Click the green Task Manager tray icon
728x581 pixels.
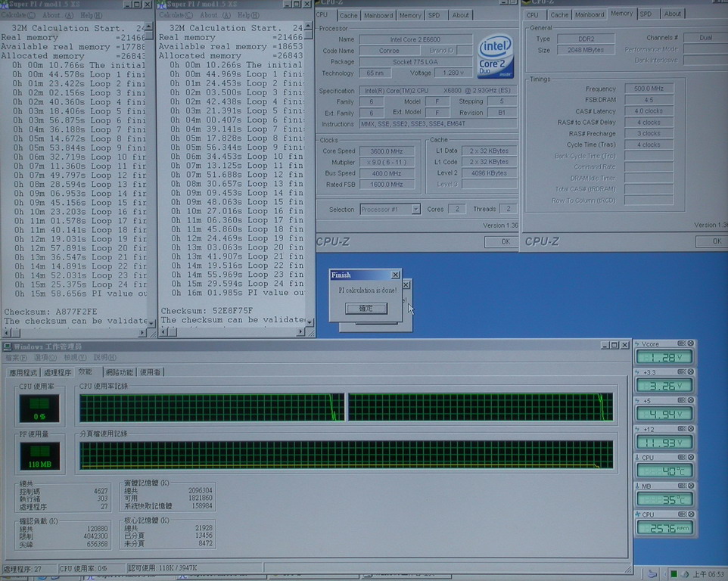[674, 574]
